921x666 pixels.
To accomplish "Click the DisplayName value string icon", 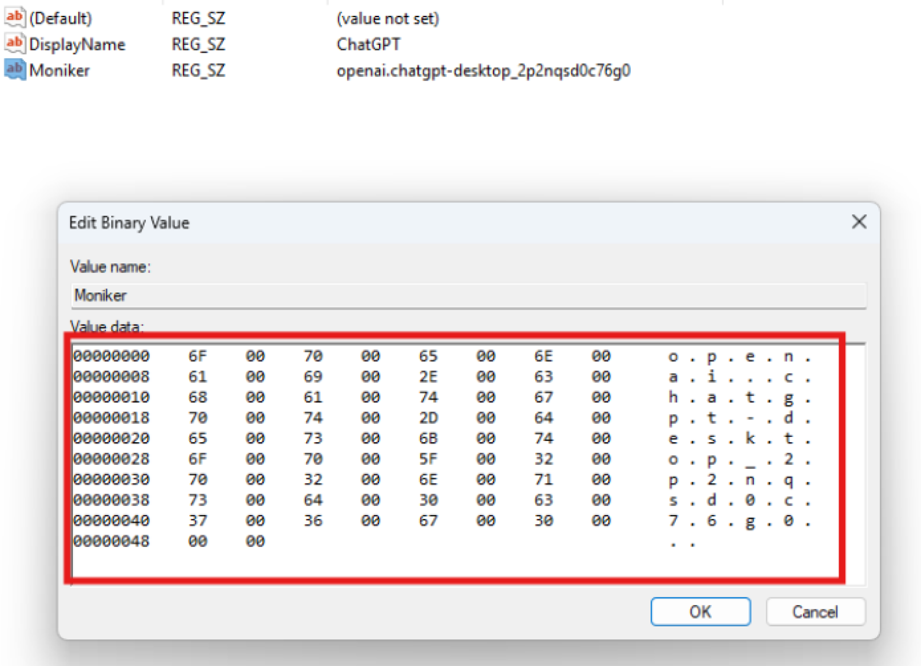I will coord(14,43).
